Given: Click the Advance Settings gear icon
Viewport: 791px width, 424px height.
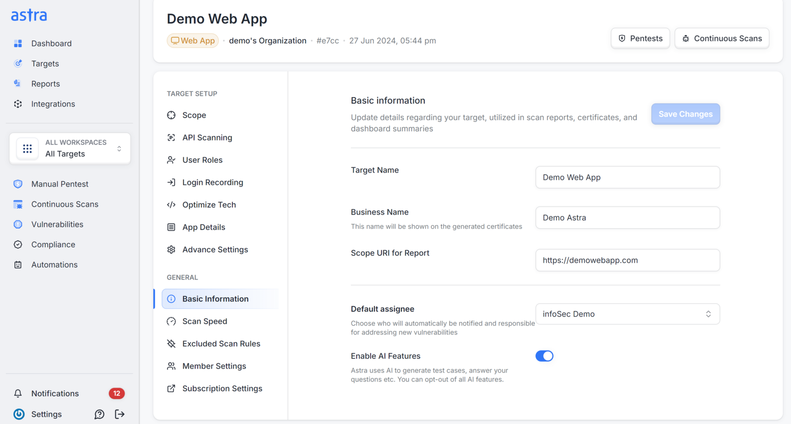Looking at the screenshot, I should [x=171, y=250].
